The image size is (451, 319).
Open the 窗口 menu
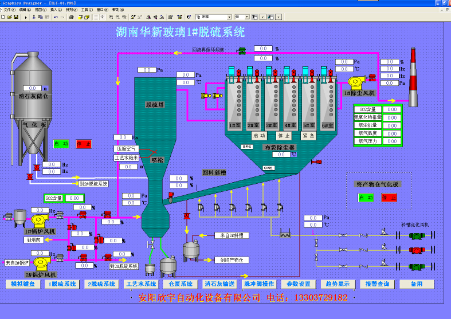pyautogui.click(x=103, y=10)
